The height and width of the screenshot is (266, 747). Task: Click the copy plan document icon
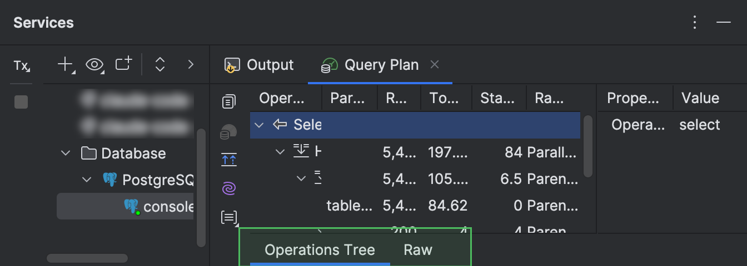[228, 101]
